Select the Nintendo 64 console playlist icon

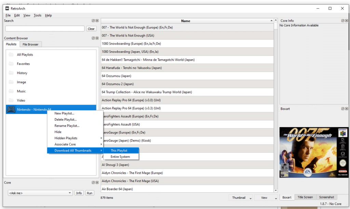pyautogui.click(x=11, y=109)
